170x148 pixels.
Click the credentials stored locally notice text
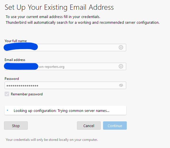pyautogui.click(x=52, y=140)
